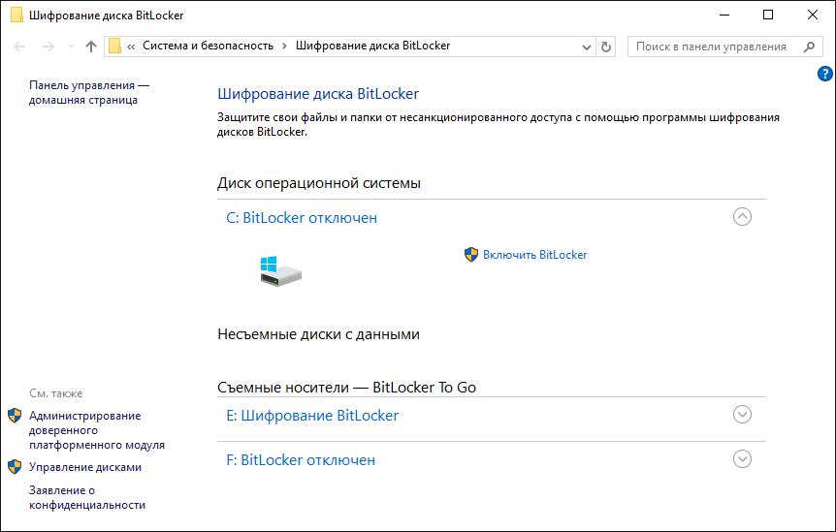Refresh the control panel page
This screenshot has width=836, height=532.
(606, 47)
